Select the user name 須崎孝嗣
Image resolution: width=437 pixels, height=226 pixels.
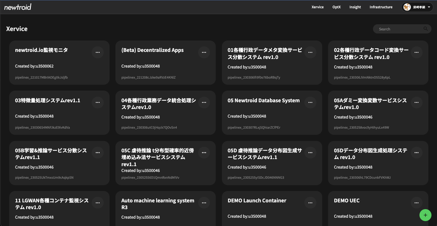coord(419,7)
